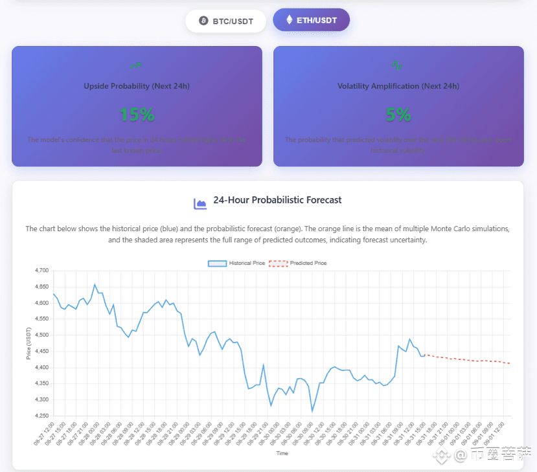Click the upside probability description text
The height and width of the screenshot is (472, 537).
(x=137, y=145)
